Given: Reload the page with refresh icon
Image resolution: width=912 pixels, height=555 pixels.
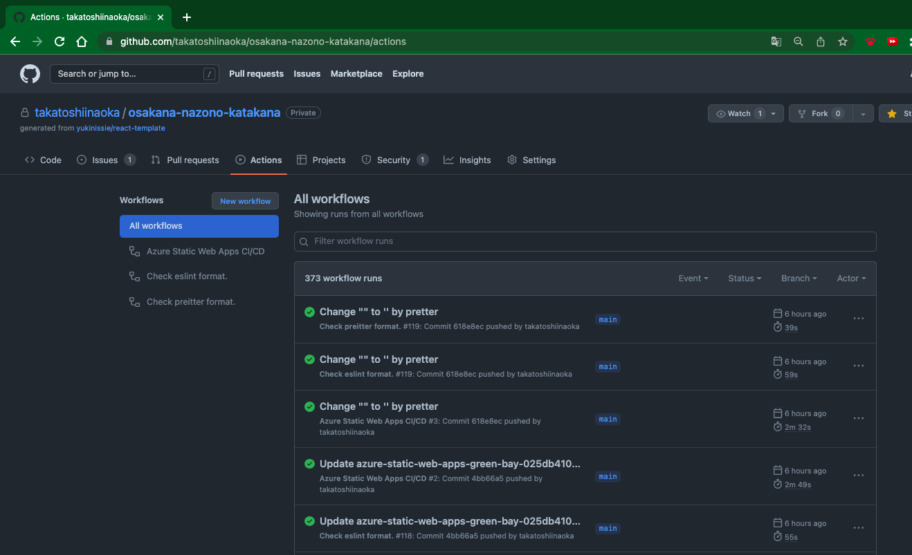Looking at the screenshot, I should pos(60,41).
